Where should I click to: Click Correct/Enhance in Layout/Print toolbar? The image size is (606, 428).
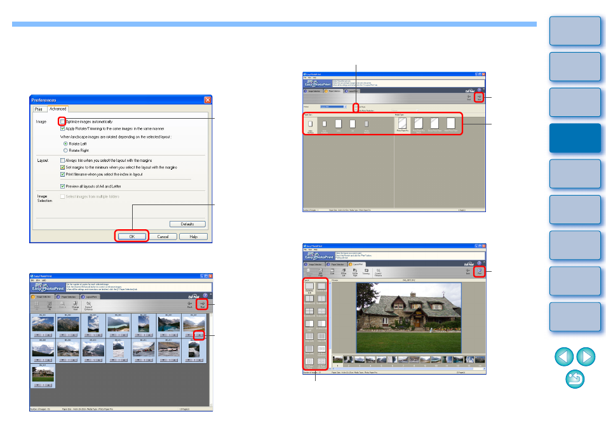coord(378,272)
